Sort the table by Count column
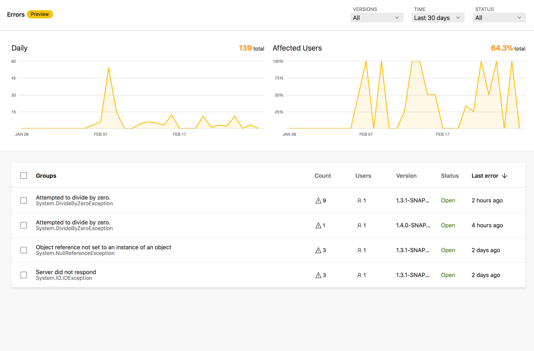534x351 pixels. pyautogui.click(x=323, y=176)
